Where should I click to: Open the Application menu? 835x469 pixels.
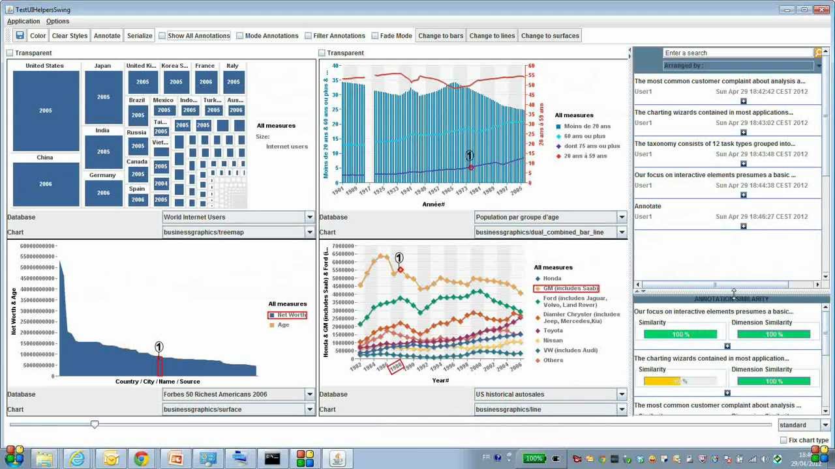click(x=23, y=21)
